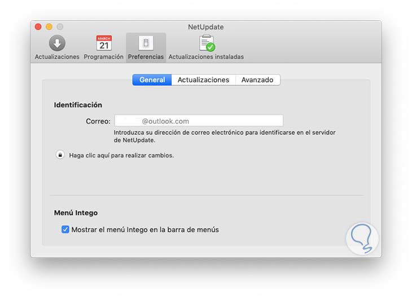Viewport: 412px width, 298px height.
Task: Switch to the Avanzado tab
Action: click(x=257, y=80)
